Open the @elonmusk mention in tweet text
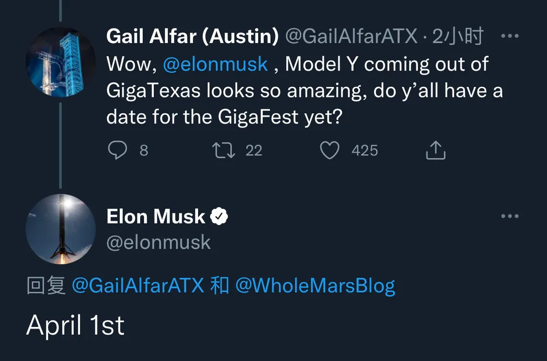 tap(215, 64)
